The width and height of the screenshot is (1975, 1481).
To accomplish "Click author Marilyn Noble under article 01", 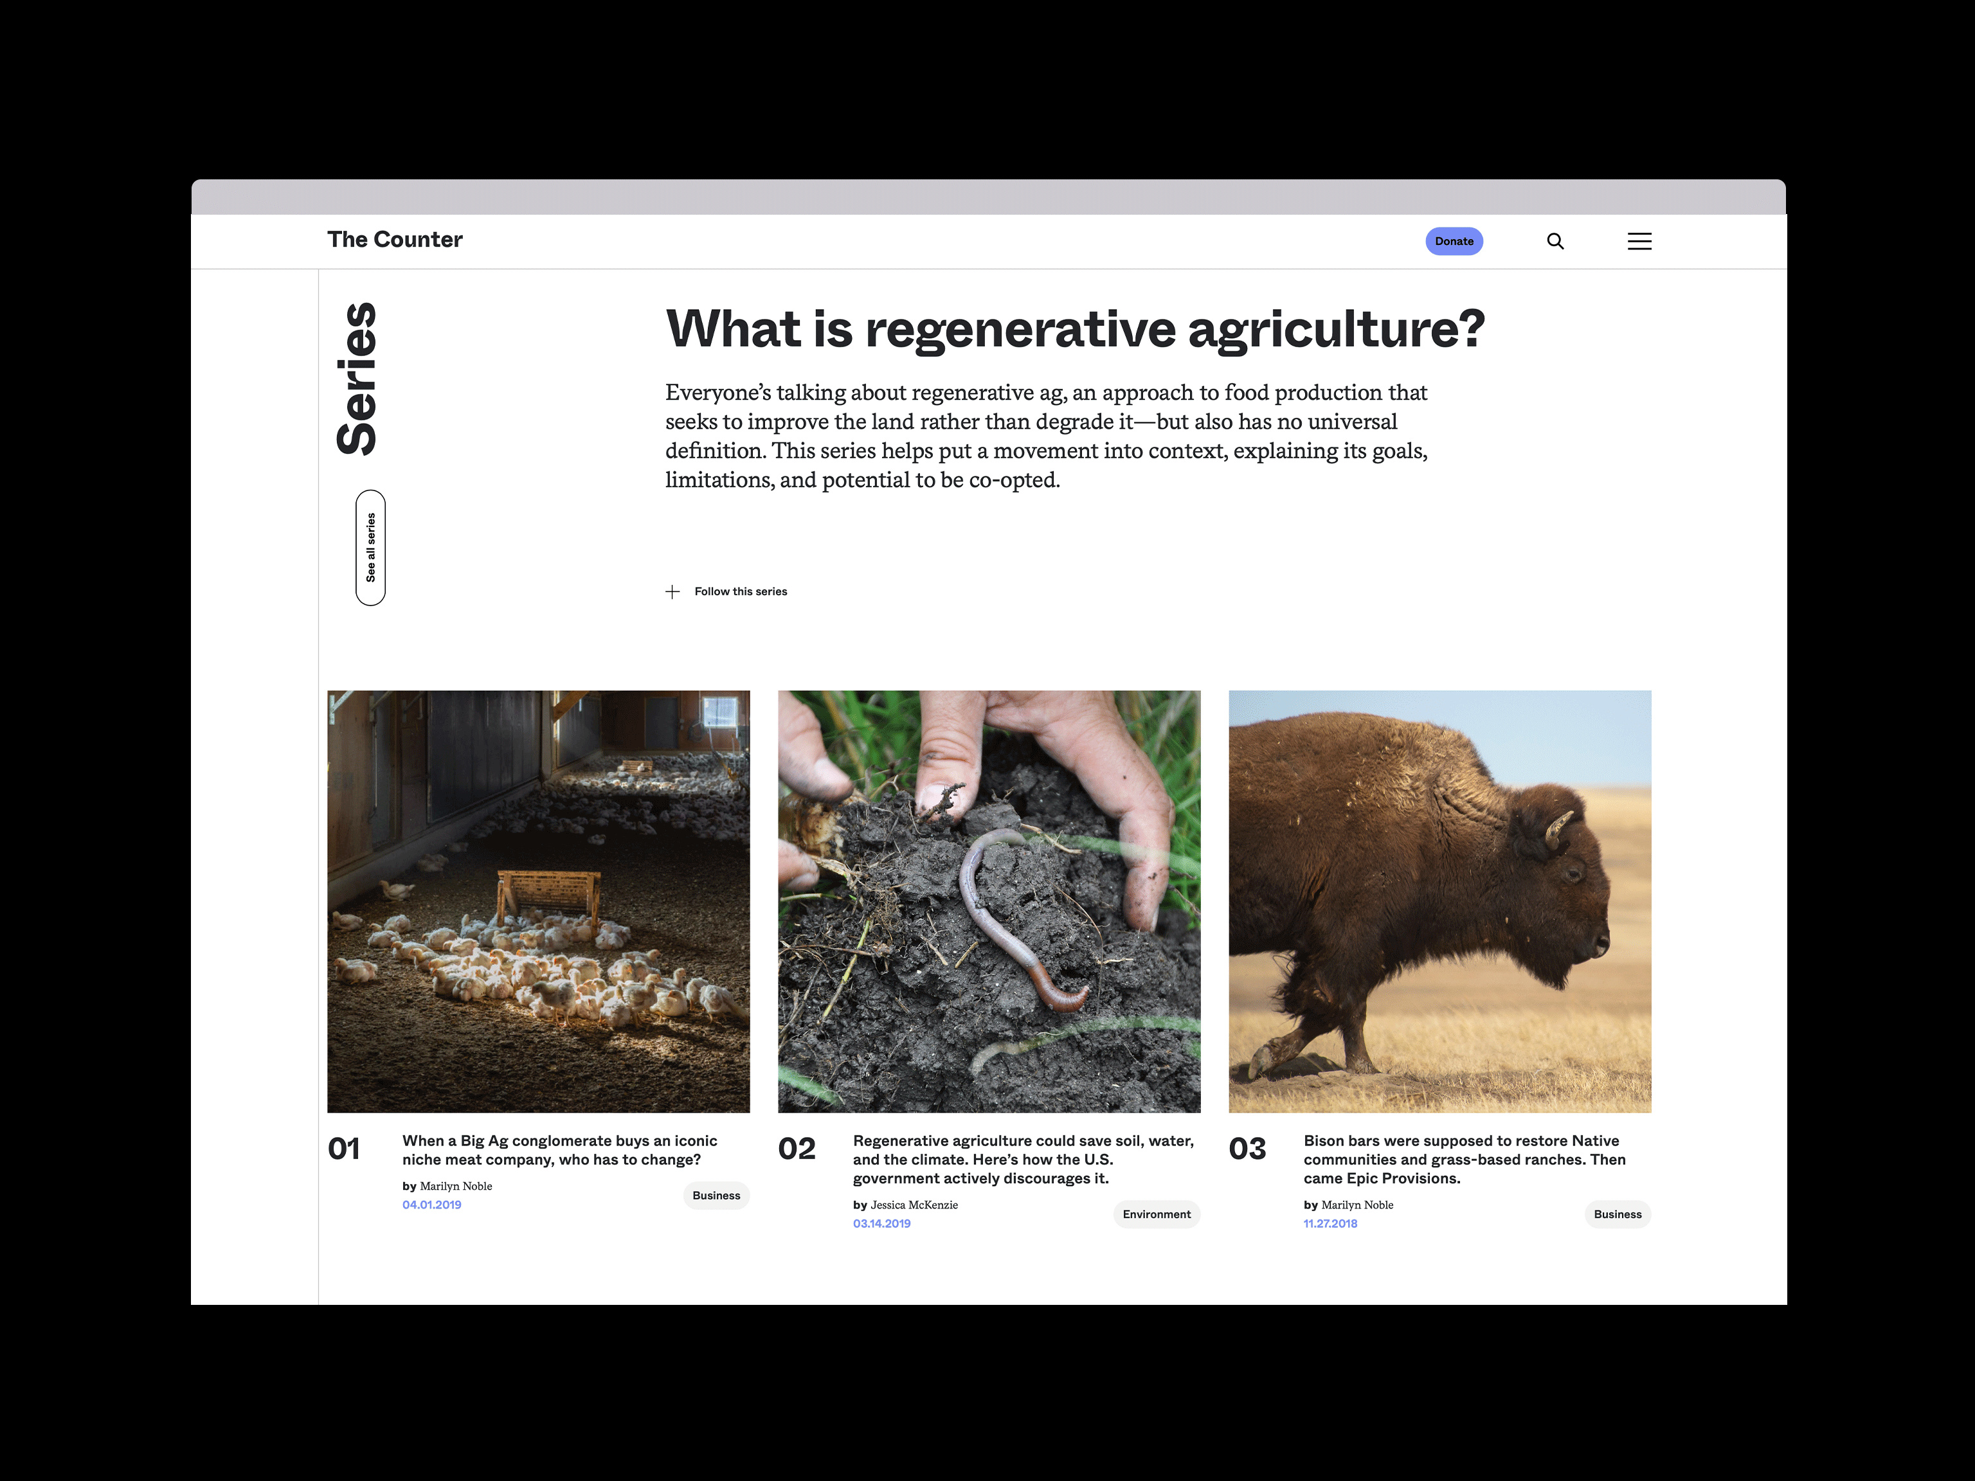I will (x=456, y=1187).
